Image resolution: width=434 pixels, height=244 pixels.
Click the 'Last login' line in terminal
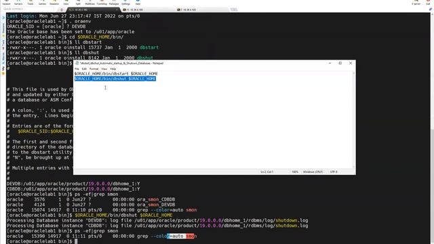[73, 16]
